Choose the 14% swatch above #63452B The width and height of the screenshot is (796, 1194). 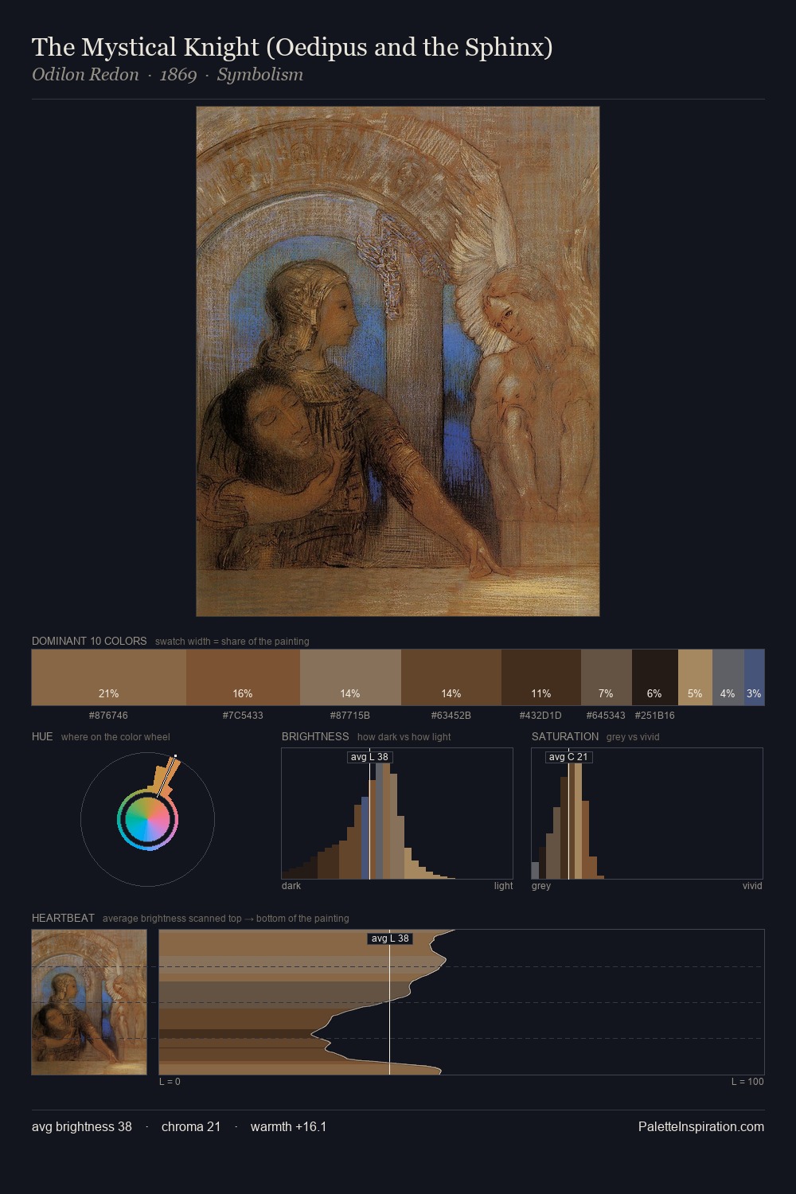point(451,677)
